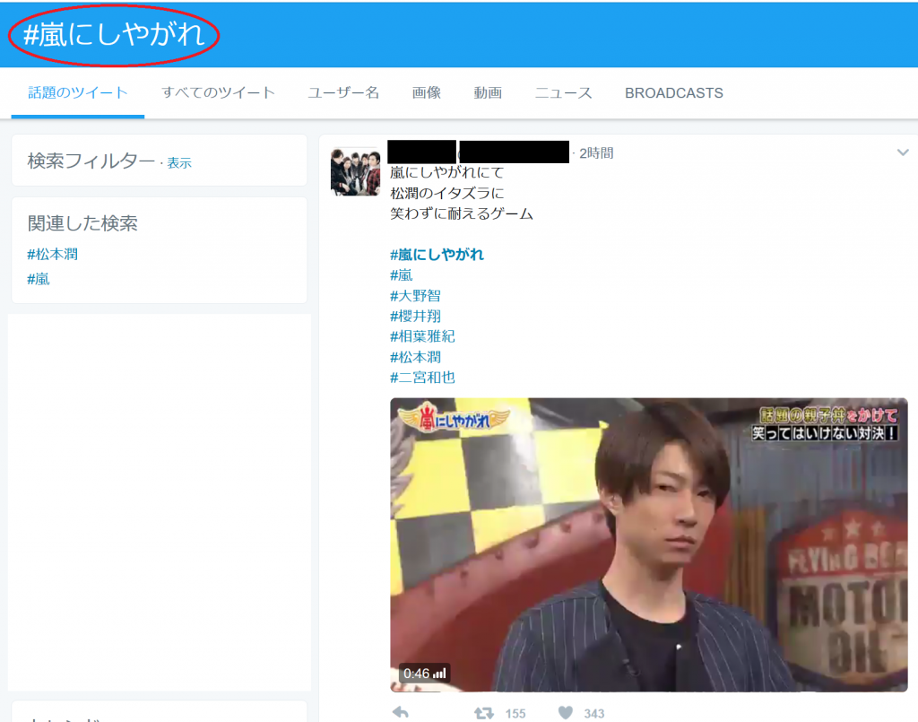Click the heart like icon showing 343
This screenshot has height=722, width=918.
(x=566, y=713)
